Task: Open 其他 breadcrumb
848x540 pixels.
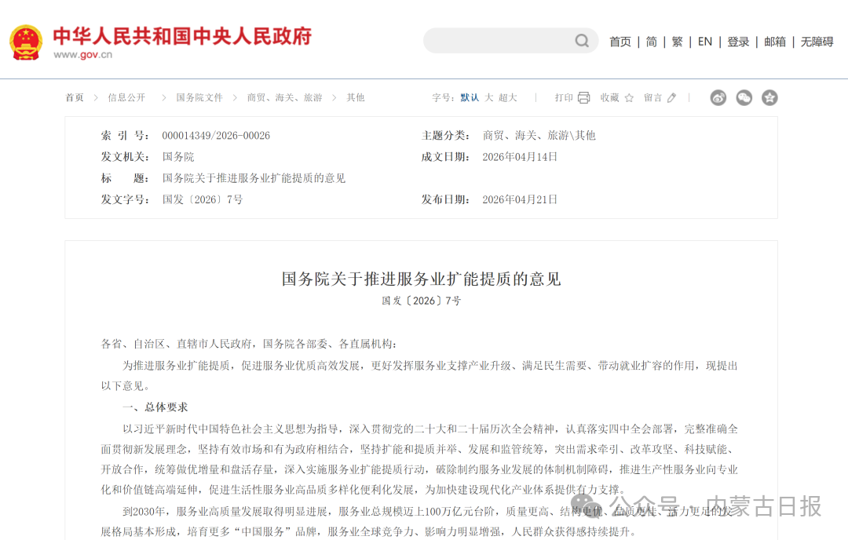Action: point(356,98)
